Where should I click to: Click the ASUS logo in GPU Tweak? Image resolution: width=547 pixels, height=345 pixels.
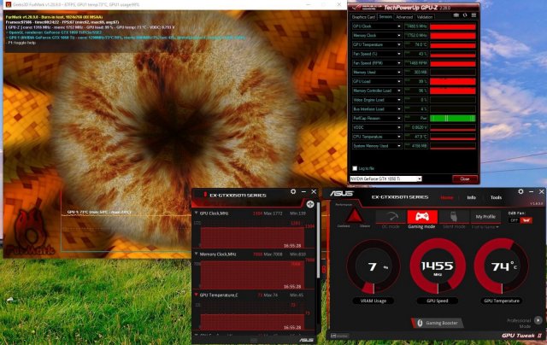tap(342, 194)
